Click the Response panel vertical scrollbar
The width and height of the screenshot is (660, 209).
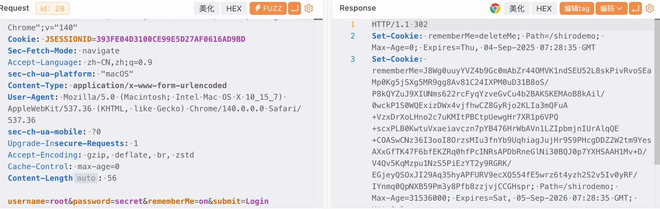click(x=657, y=96)
